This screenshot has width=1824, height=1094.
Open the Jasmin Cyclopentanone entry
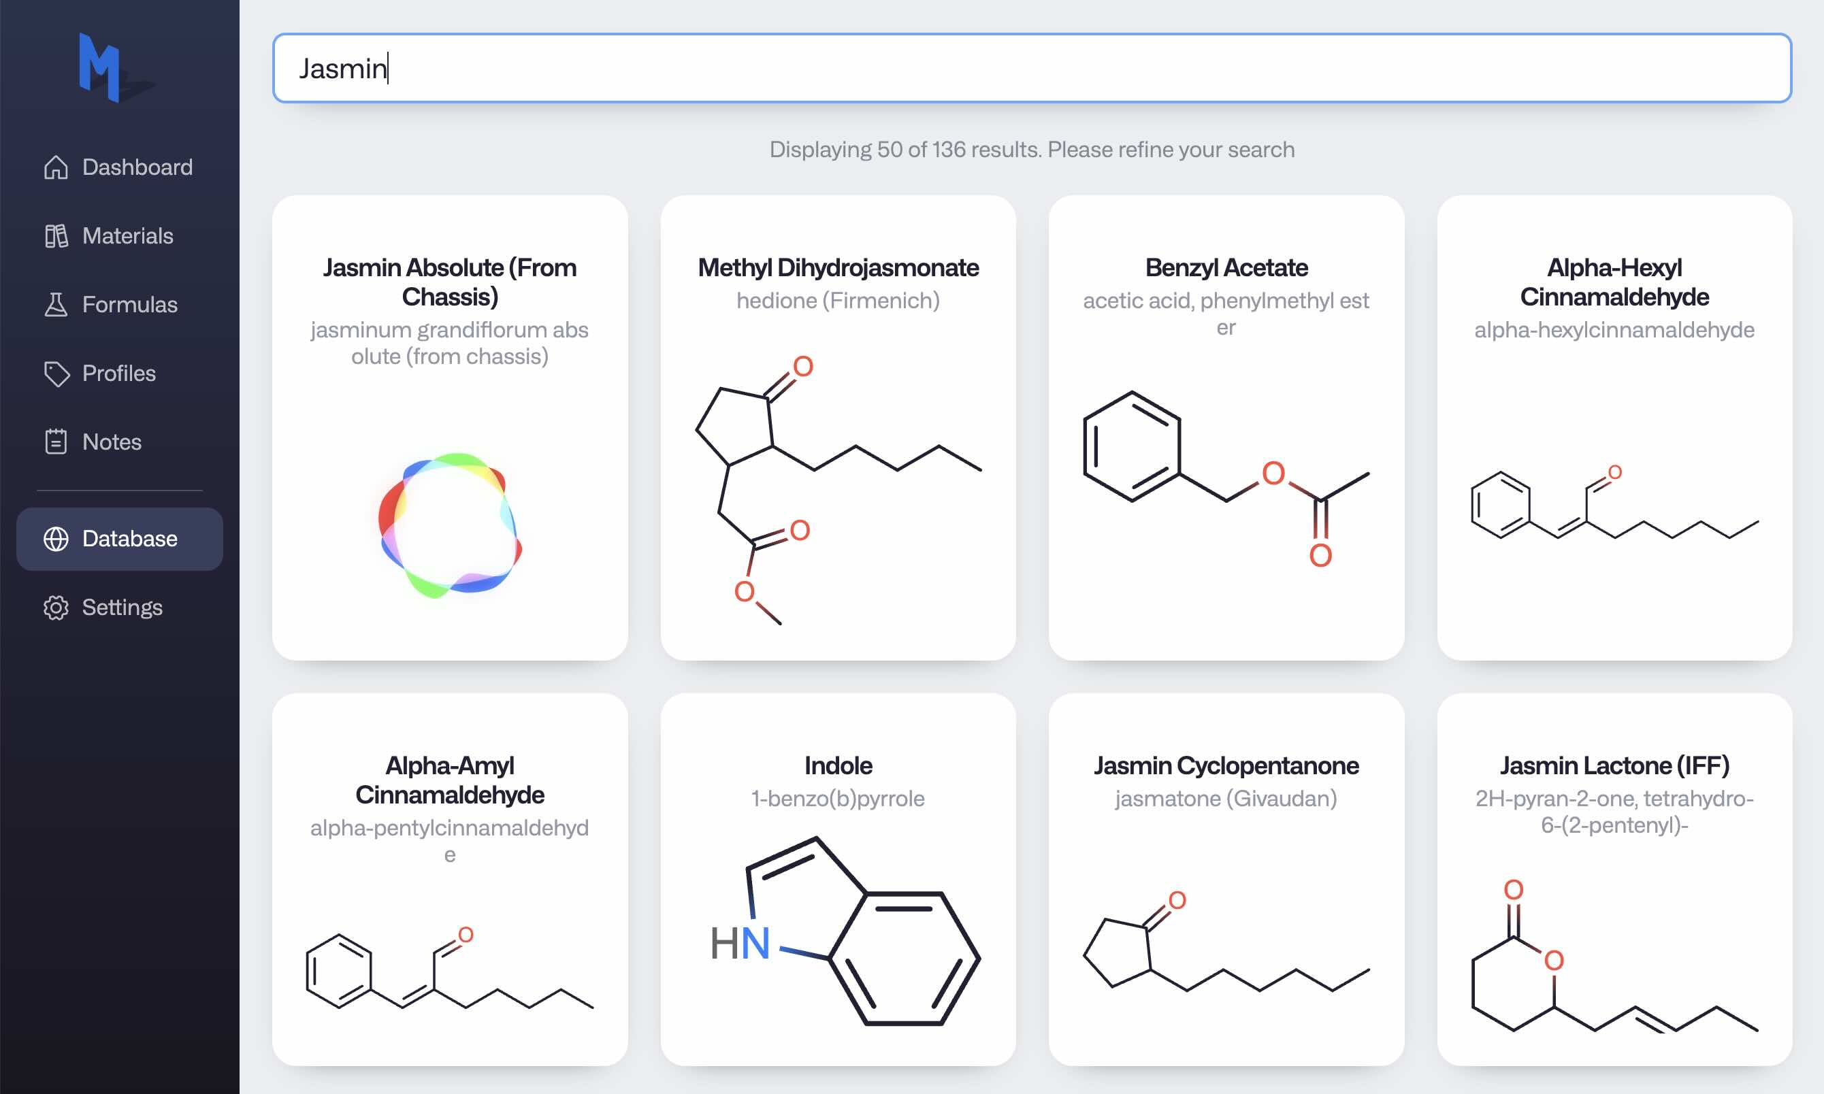[x=1226, y=884]
